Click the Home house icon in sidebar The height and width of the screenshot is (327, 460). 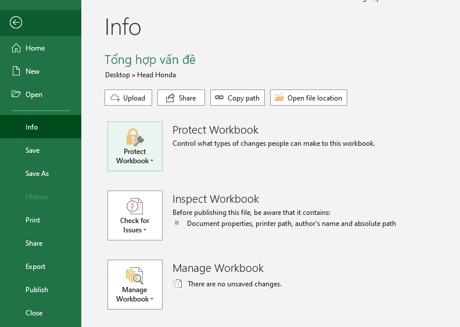(x=16, y=48)
